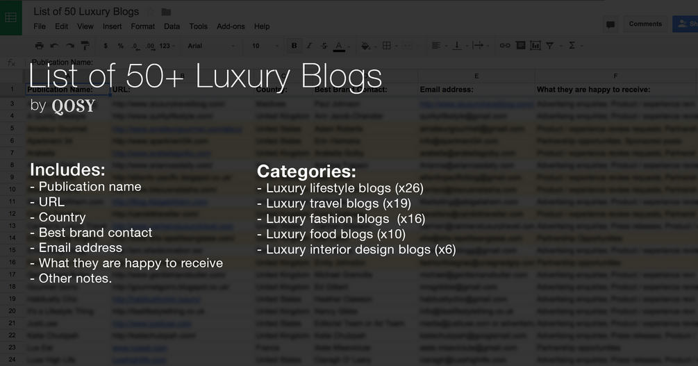Toggle bold formatting
The width and height of the screenshot is (698, 366).
click(294, 45)
